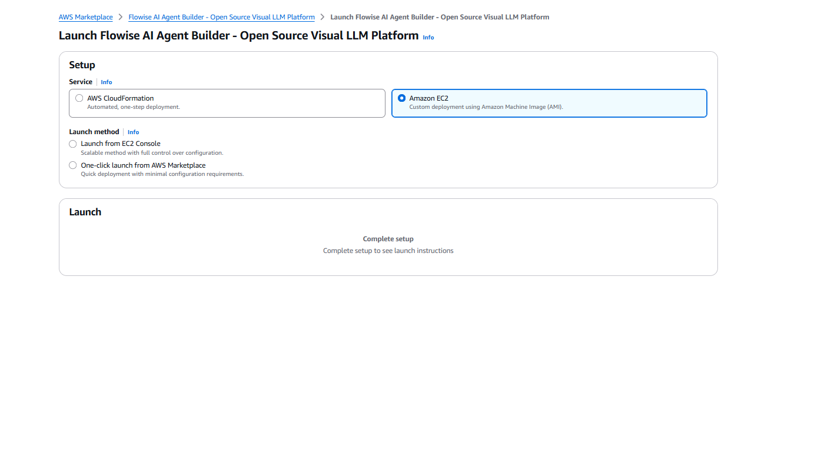
Task: Click the 'Automated, one-step deployment.' description
Action: [134, 107]
